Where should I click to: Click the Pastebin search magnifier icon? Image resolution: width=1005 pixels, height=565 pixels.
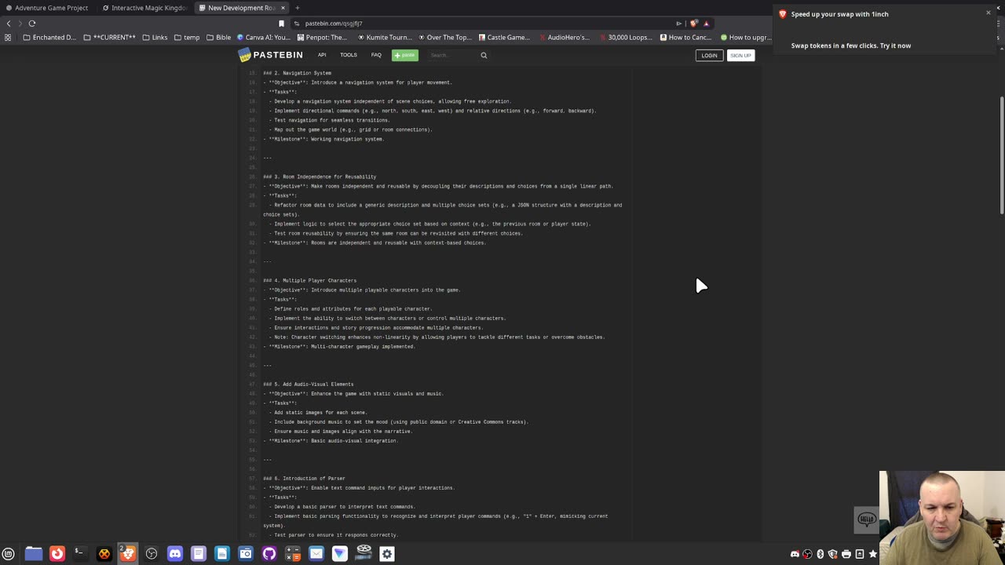tap(484, 55)
